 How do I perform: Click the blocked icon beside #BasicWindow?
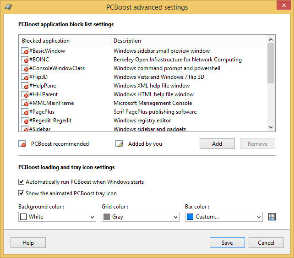25,51
